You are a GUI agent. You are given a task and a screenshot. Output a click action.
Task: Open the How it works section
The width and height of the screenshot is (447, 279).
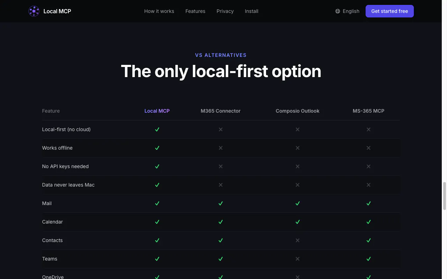[x=159, y=11]
